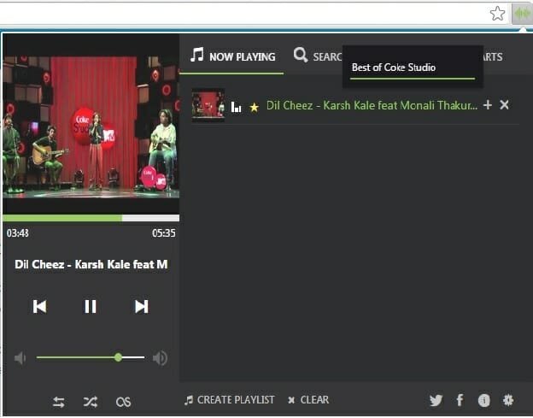Click the Best of Coke Studio playlist name

(x=394, y=68)
